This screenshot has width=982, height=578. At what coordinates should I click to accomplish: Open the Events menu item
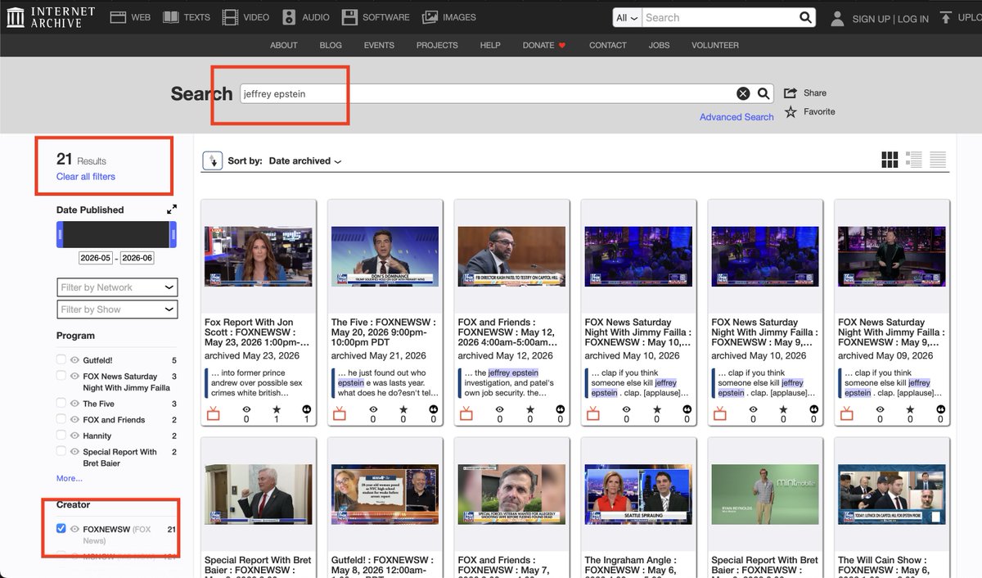point(379,45)
